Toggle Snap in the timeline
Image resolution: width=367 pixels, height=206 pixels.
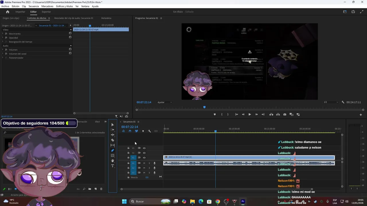click(130, 131)
